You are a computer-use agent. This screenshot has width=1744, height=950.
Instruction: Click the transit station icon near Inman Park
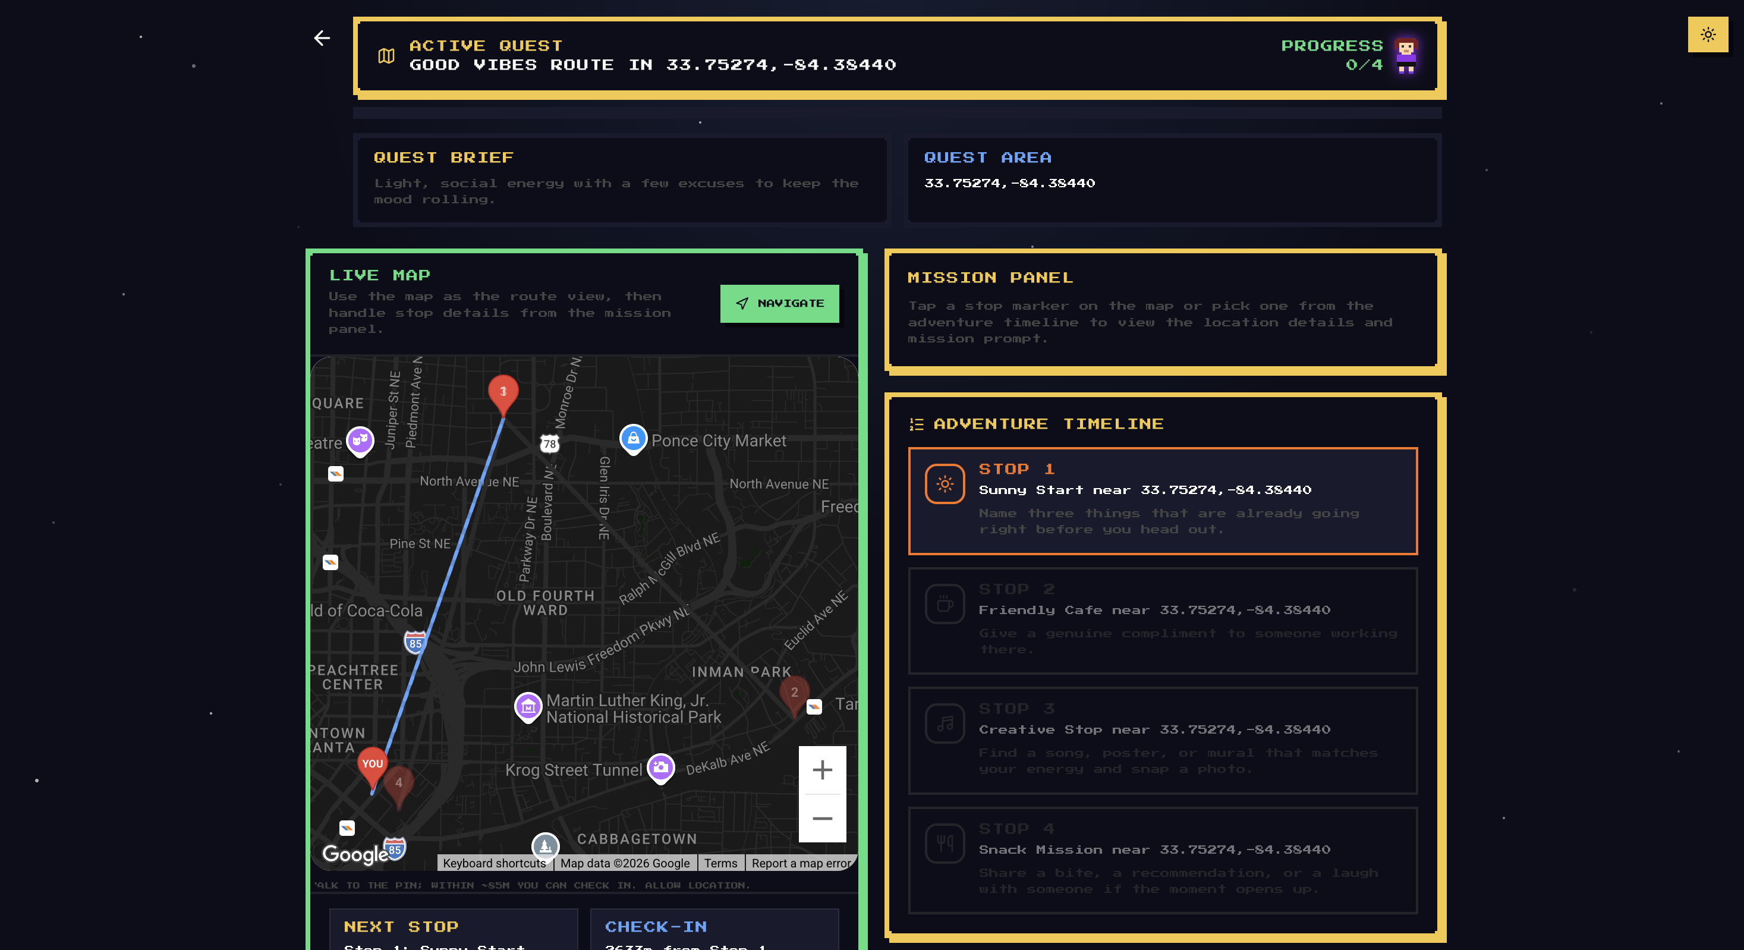[x=814, y=707]
